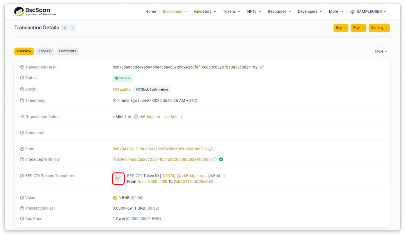This screenshot has width=405, height=236.
Task: Go to next transaction arrow
Action: point(72,28)
